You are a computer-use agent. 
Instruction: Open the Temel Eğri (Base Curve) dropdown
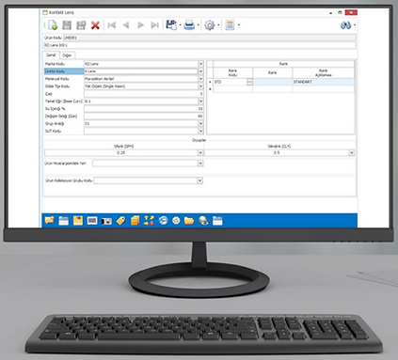click(200, 102)
